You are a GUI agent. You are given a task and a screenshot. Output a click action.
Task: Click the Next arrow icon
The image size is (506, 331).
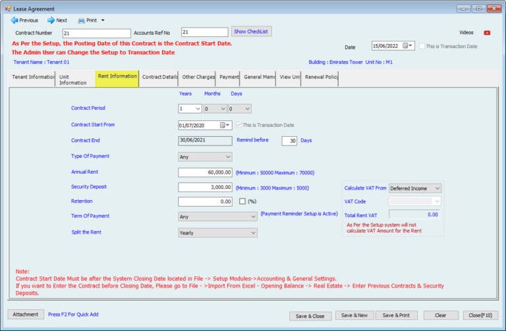click(51, 20)
